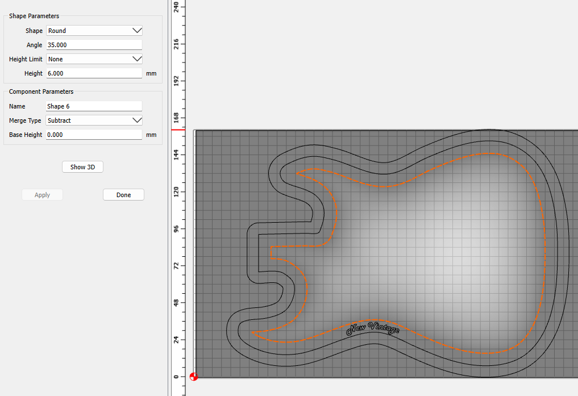Click the 96 mark on the vertical ruler
Screen dimensions: 578x396
click(x=177, y=229)
